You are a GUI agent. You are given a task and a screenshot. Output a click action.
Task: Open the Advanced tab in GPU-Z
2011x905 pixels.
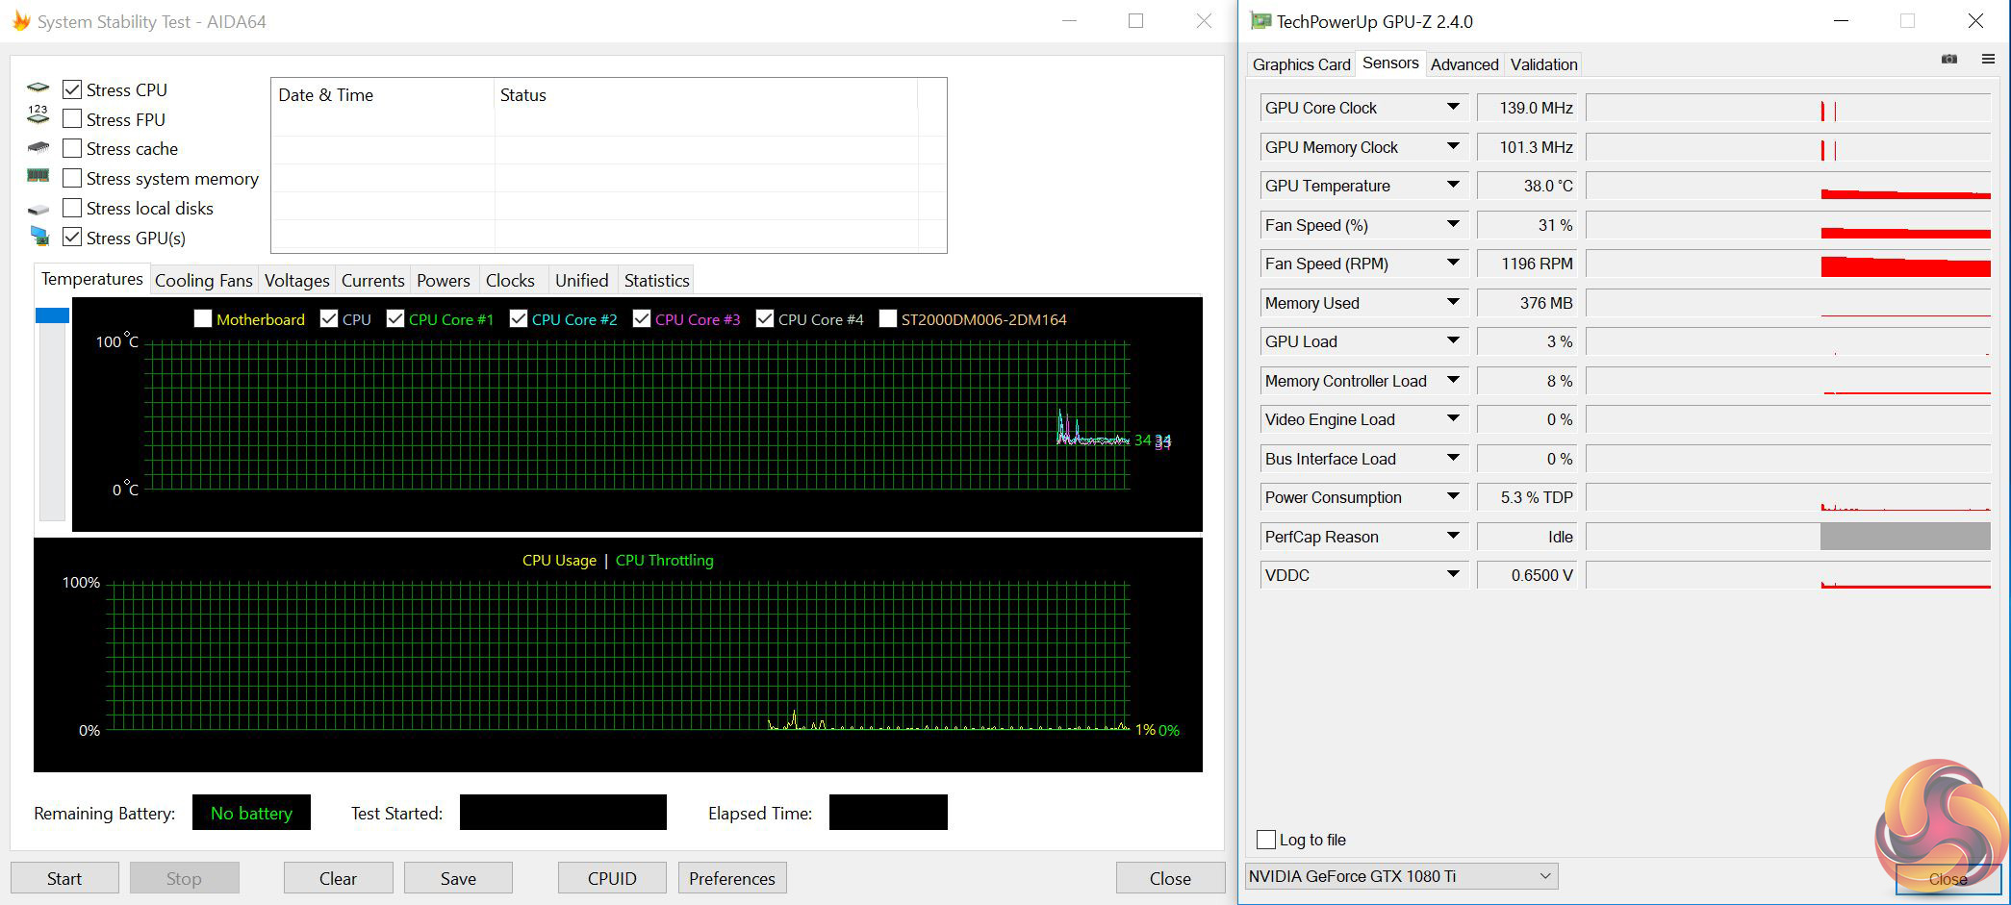click(x=1464, y=64)
